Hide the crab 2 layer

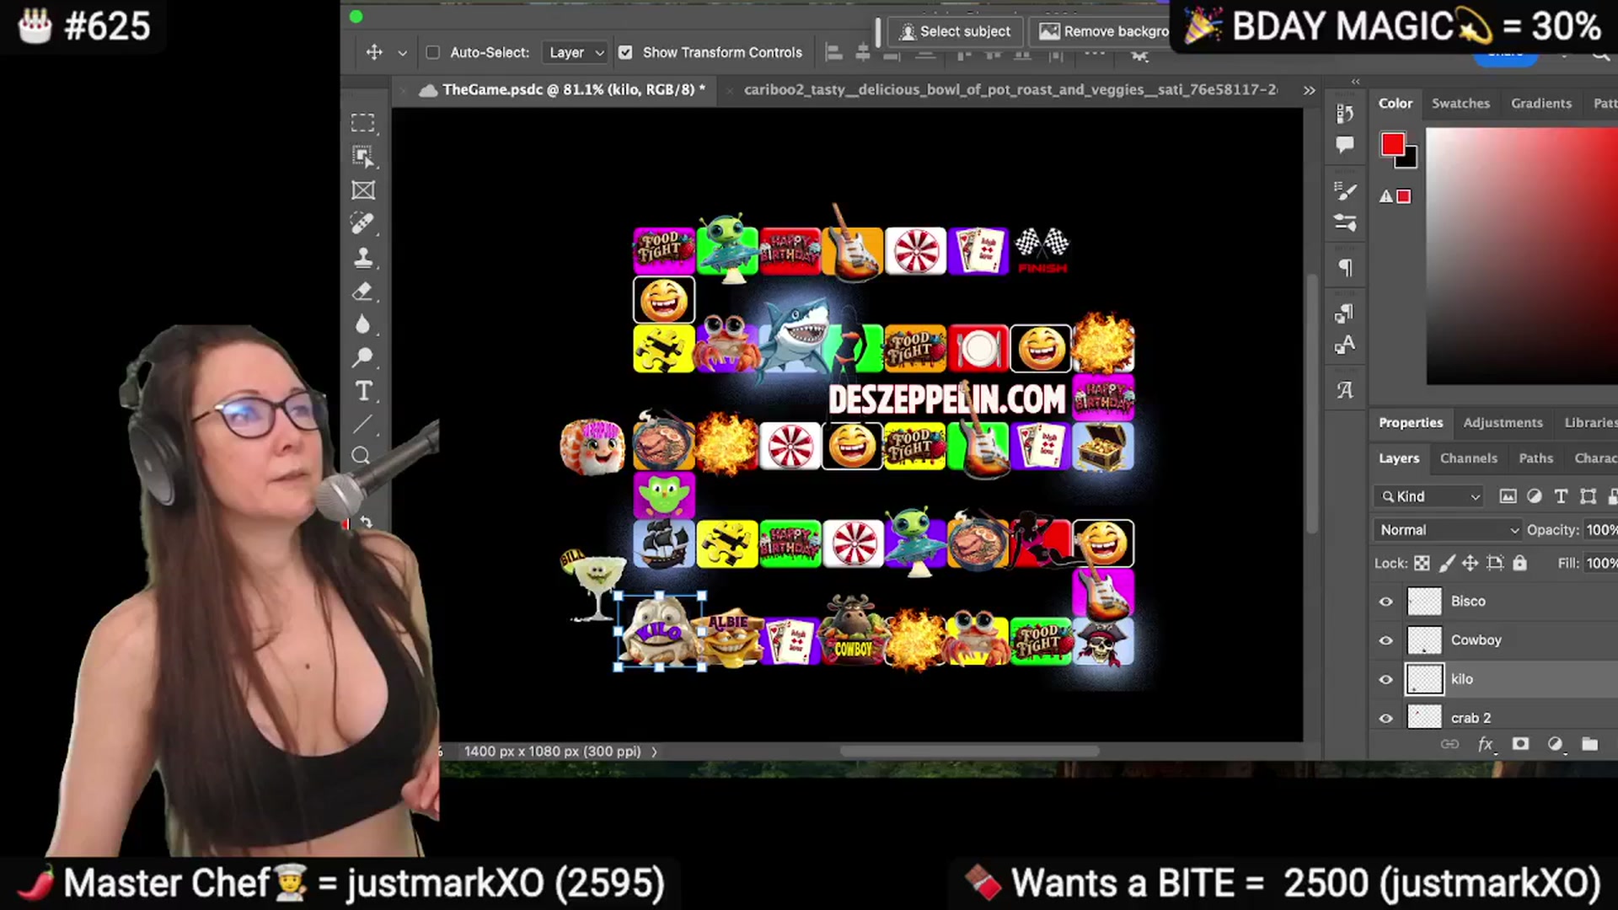point(1386,718)
